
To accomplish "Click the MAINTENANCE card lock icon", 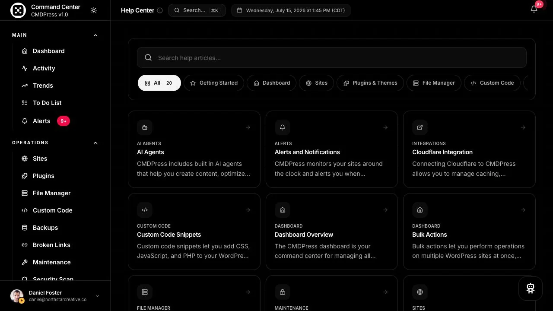I will (x=283, y=292).
